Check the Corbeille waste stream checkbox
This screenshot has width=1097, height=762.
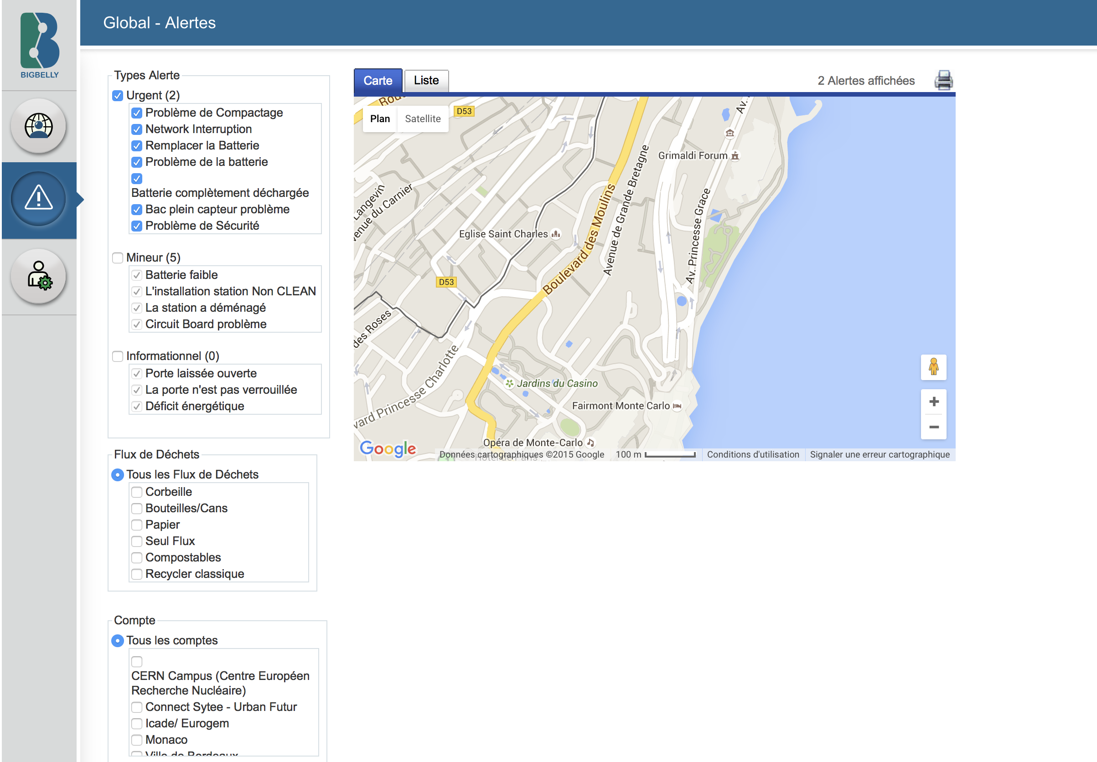[137, 492]
